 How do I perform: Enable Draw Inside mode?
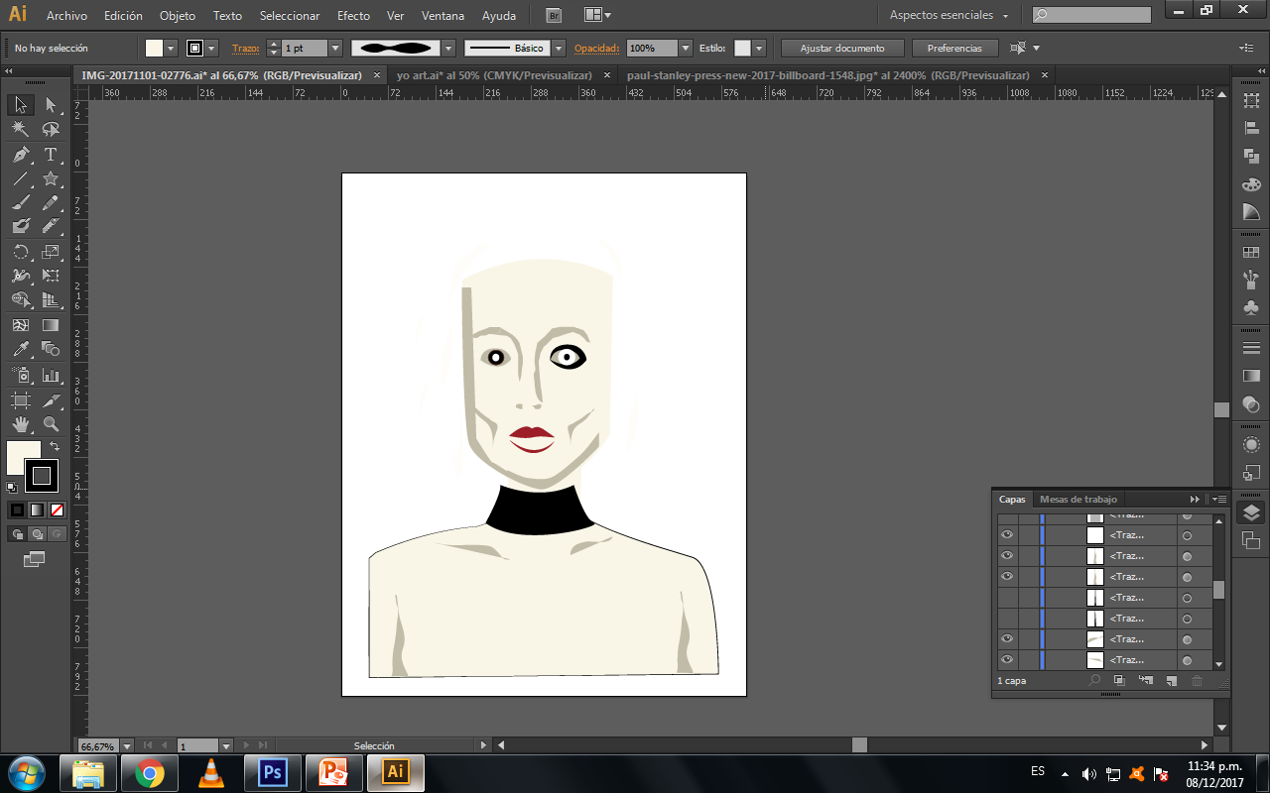pyautogui.click(x=57, y=533)
